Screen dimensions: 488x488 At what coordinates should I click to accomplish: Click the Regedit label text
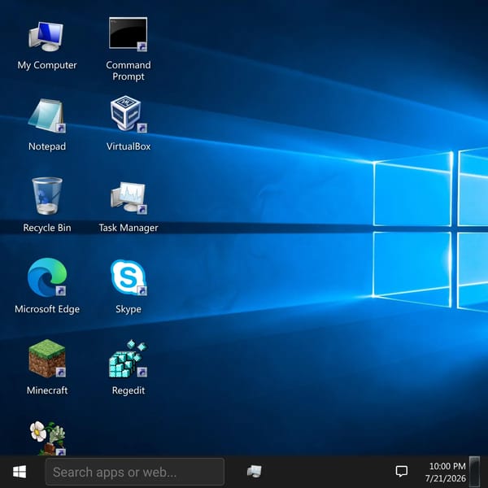click(x=129, y=390)
